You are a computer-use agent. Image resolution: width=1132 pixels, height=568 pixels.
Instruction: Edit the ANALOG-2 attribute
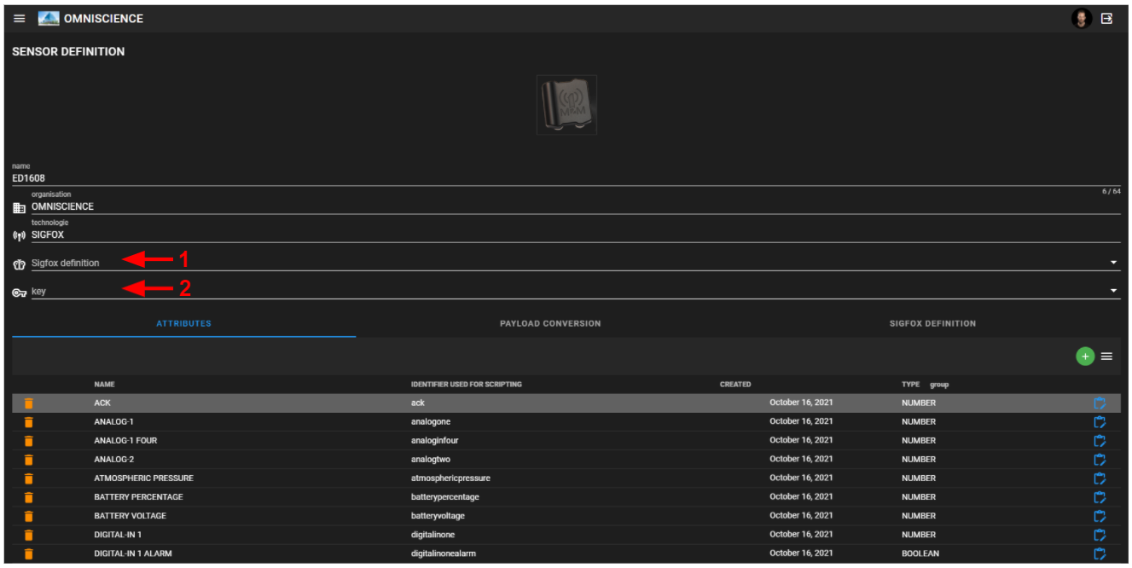1100,460
